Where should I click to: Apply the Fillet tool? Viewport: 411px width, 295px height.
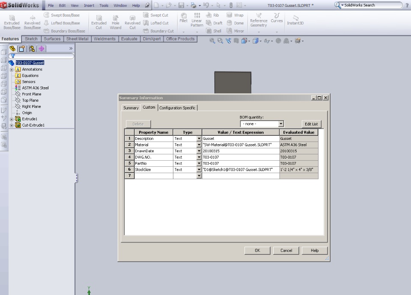[x=184, y=18]
